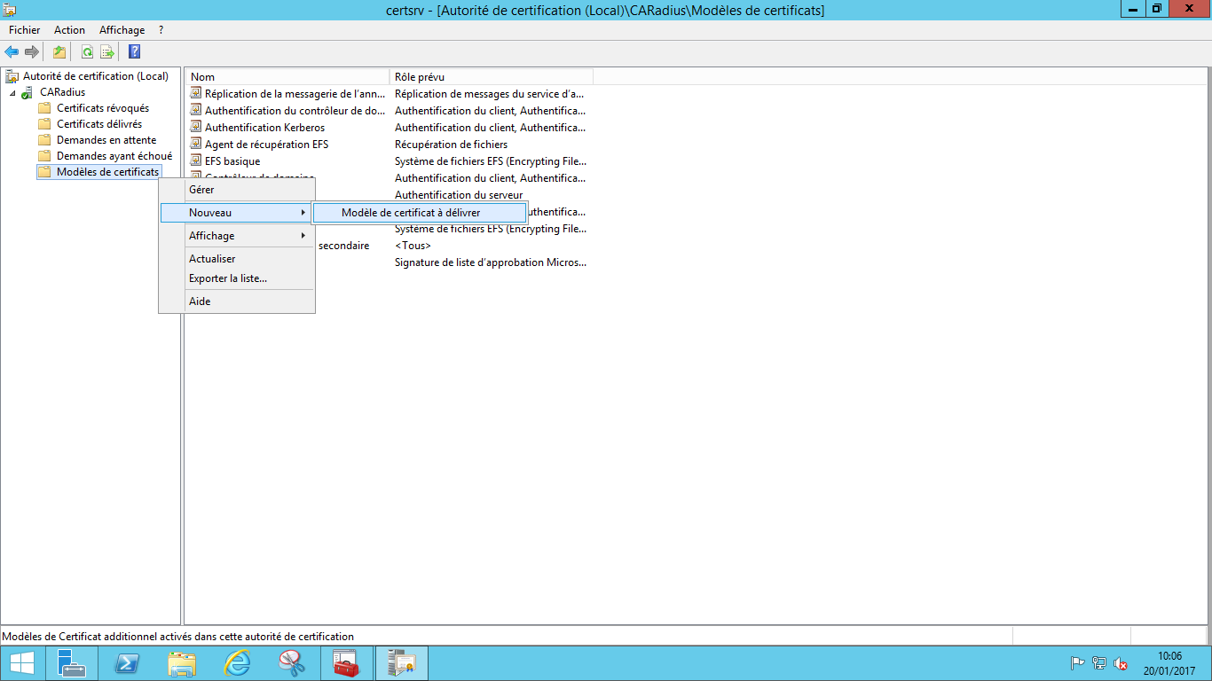
Task: Open the blue Help question mark icon
Action: coord(134,51)
